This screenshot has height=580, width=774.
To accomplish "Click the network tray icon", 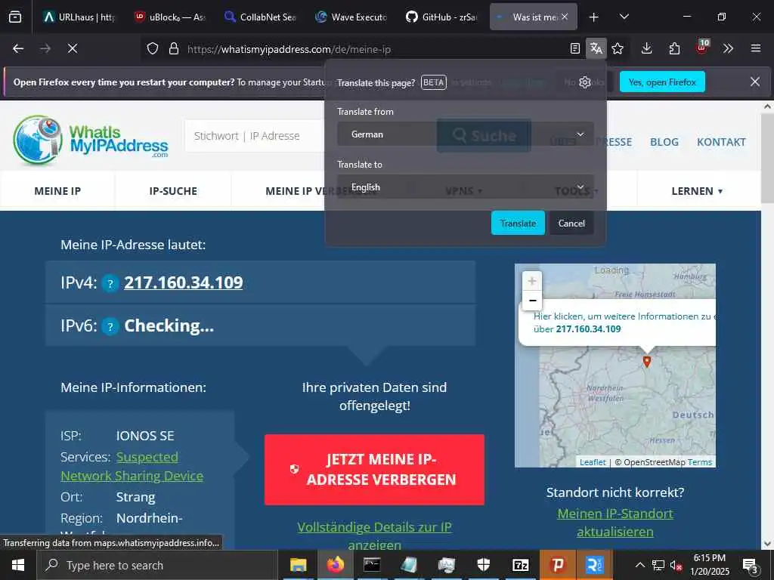I will [658, 566].
